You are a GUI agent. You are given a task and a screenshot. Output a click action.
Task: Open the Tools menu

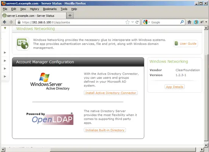coord(64,9)
